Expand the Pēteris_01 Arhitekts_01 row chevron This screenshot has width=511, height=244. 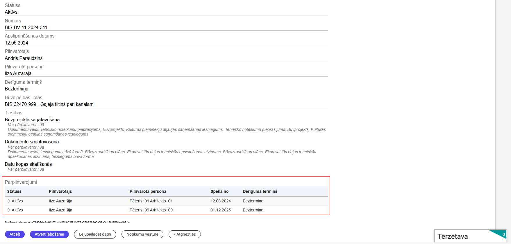(x=9, y=201)
